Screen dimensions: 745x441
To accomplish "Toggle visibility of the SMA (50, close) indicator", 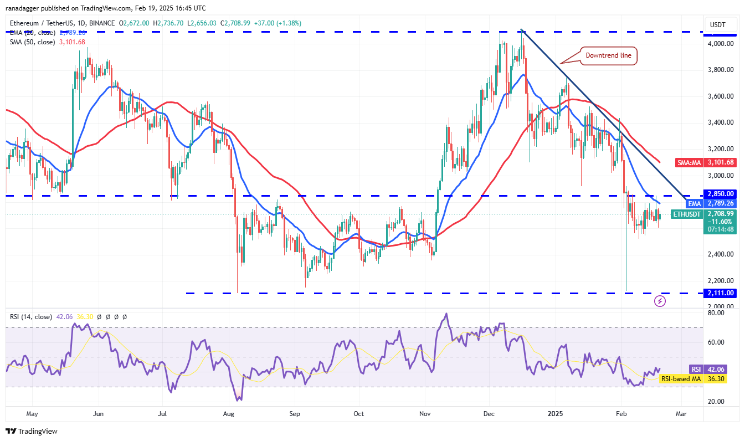I will [x=30, y=42].
